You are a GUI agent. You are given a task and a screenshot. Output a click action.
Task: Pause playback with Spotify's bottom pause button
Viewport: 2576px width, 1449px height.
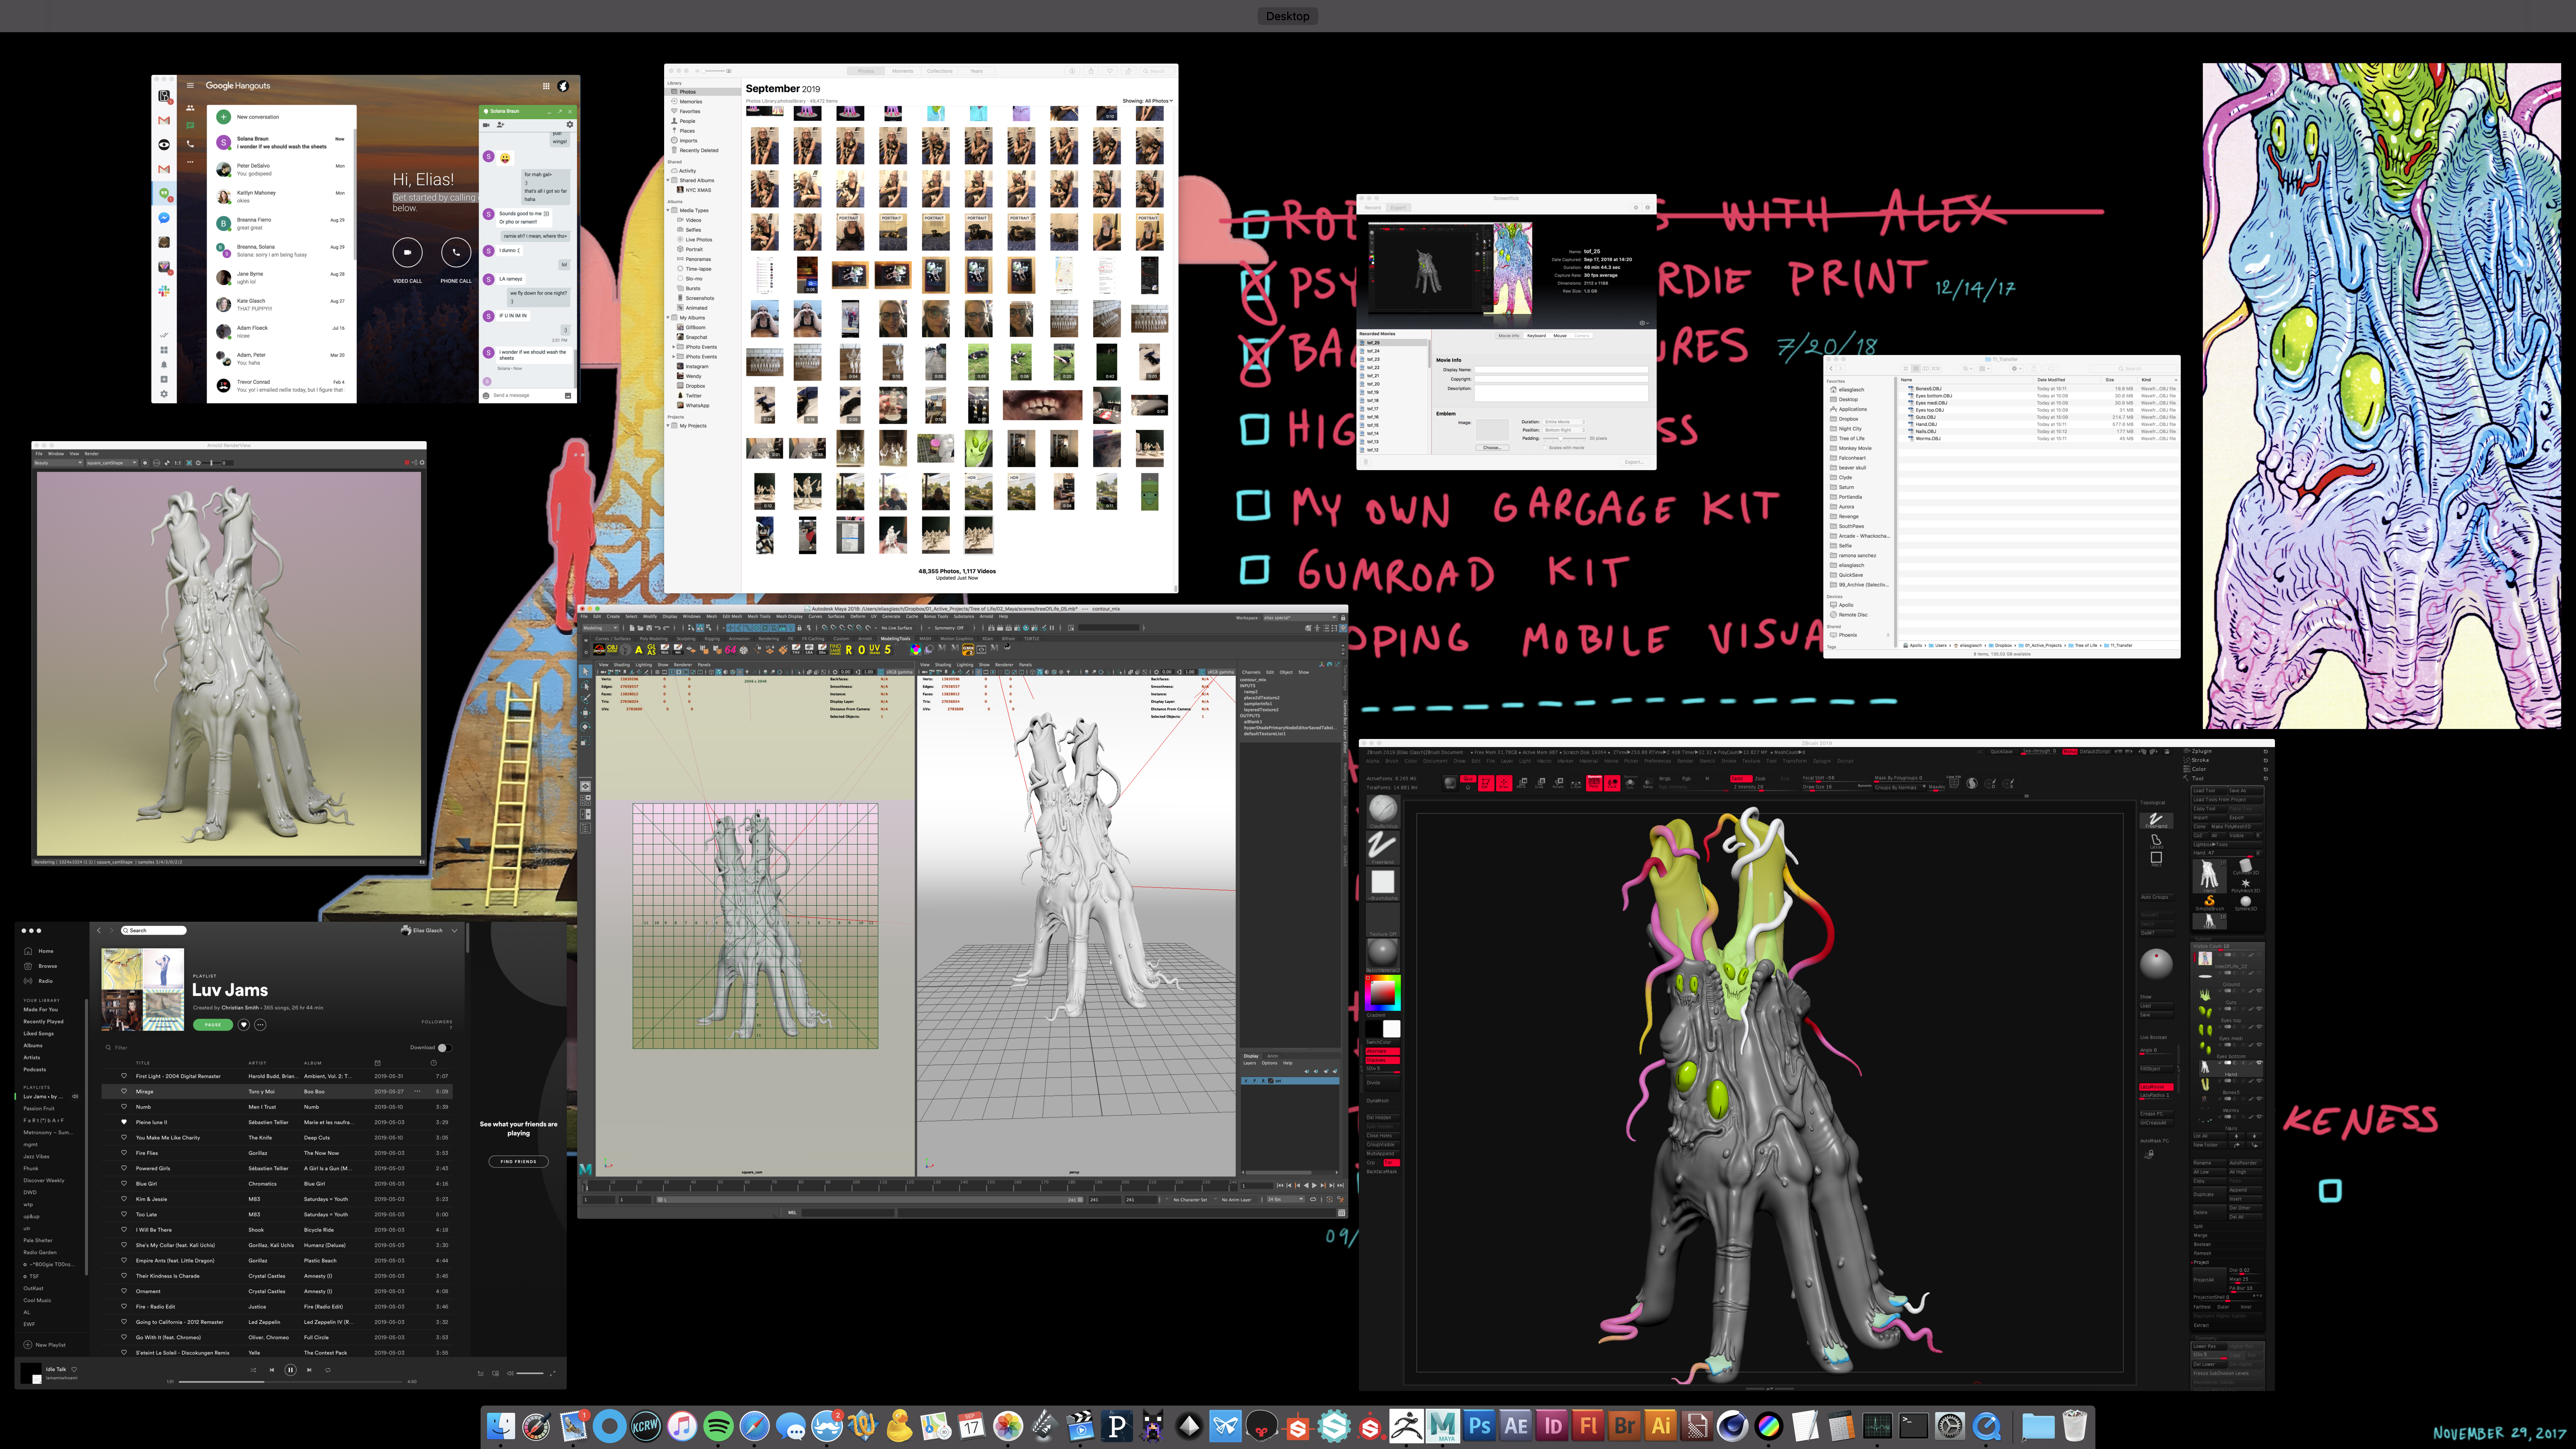point(291,1370)
